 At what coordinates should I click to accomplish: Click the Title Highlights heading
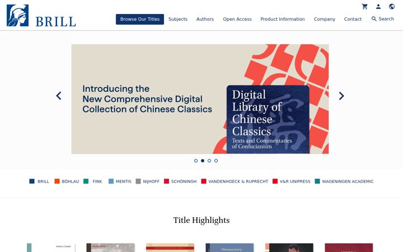201,220
